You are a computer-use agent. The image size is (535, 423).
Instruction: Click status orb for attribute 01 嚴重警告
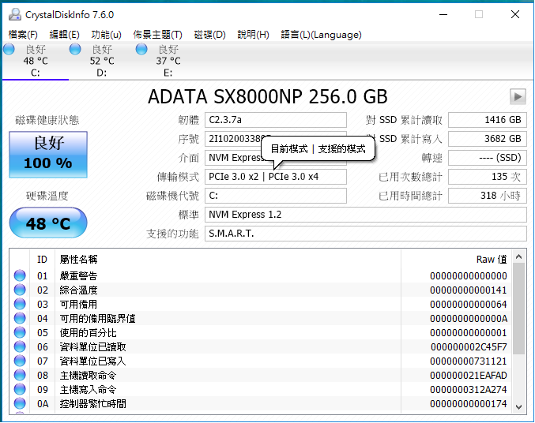coord(20,275)
